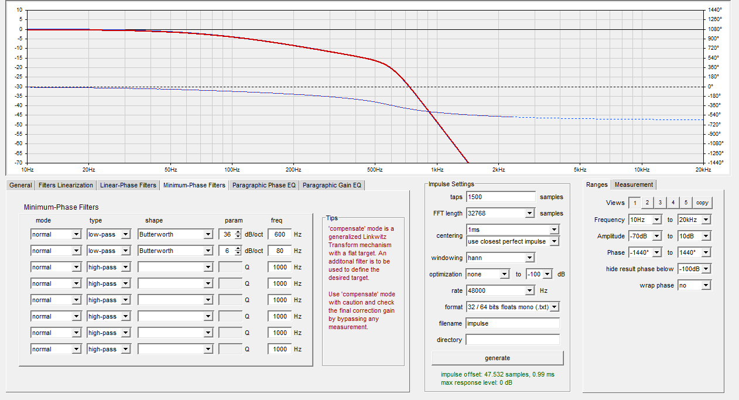Select view 2 button
The width and height of the screenshot is (739, 400).
647,203
